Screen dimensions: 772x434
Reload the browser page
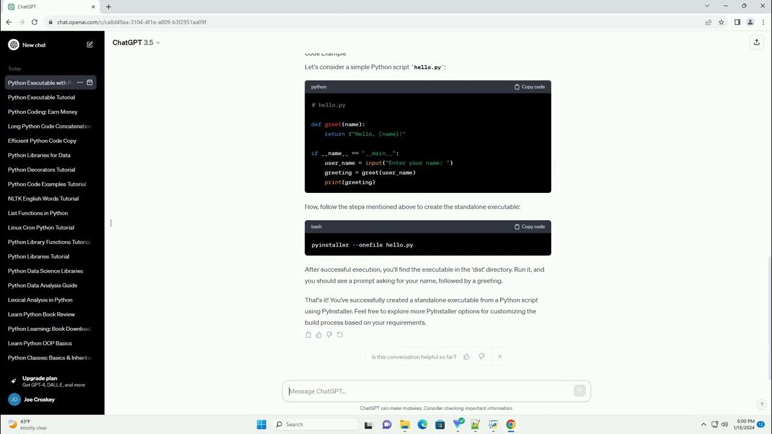(35, 22)
